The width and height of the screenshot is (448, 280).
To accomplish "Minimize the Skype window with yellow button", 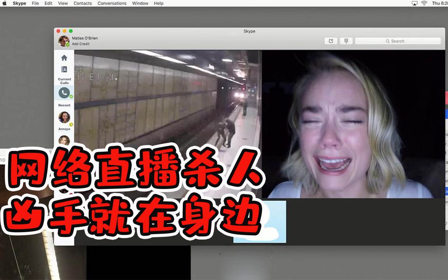I will point(65,31).
